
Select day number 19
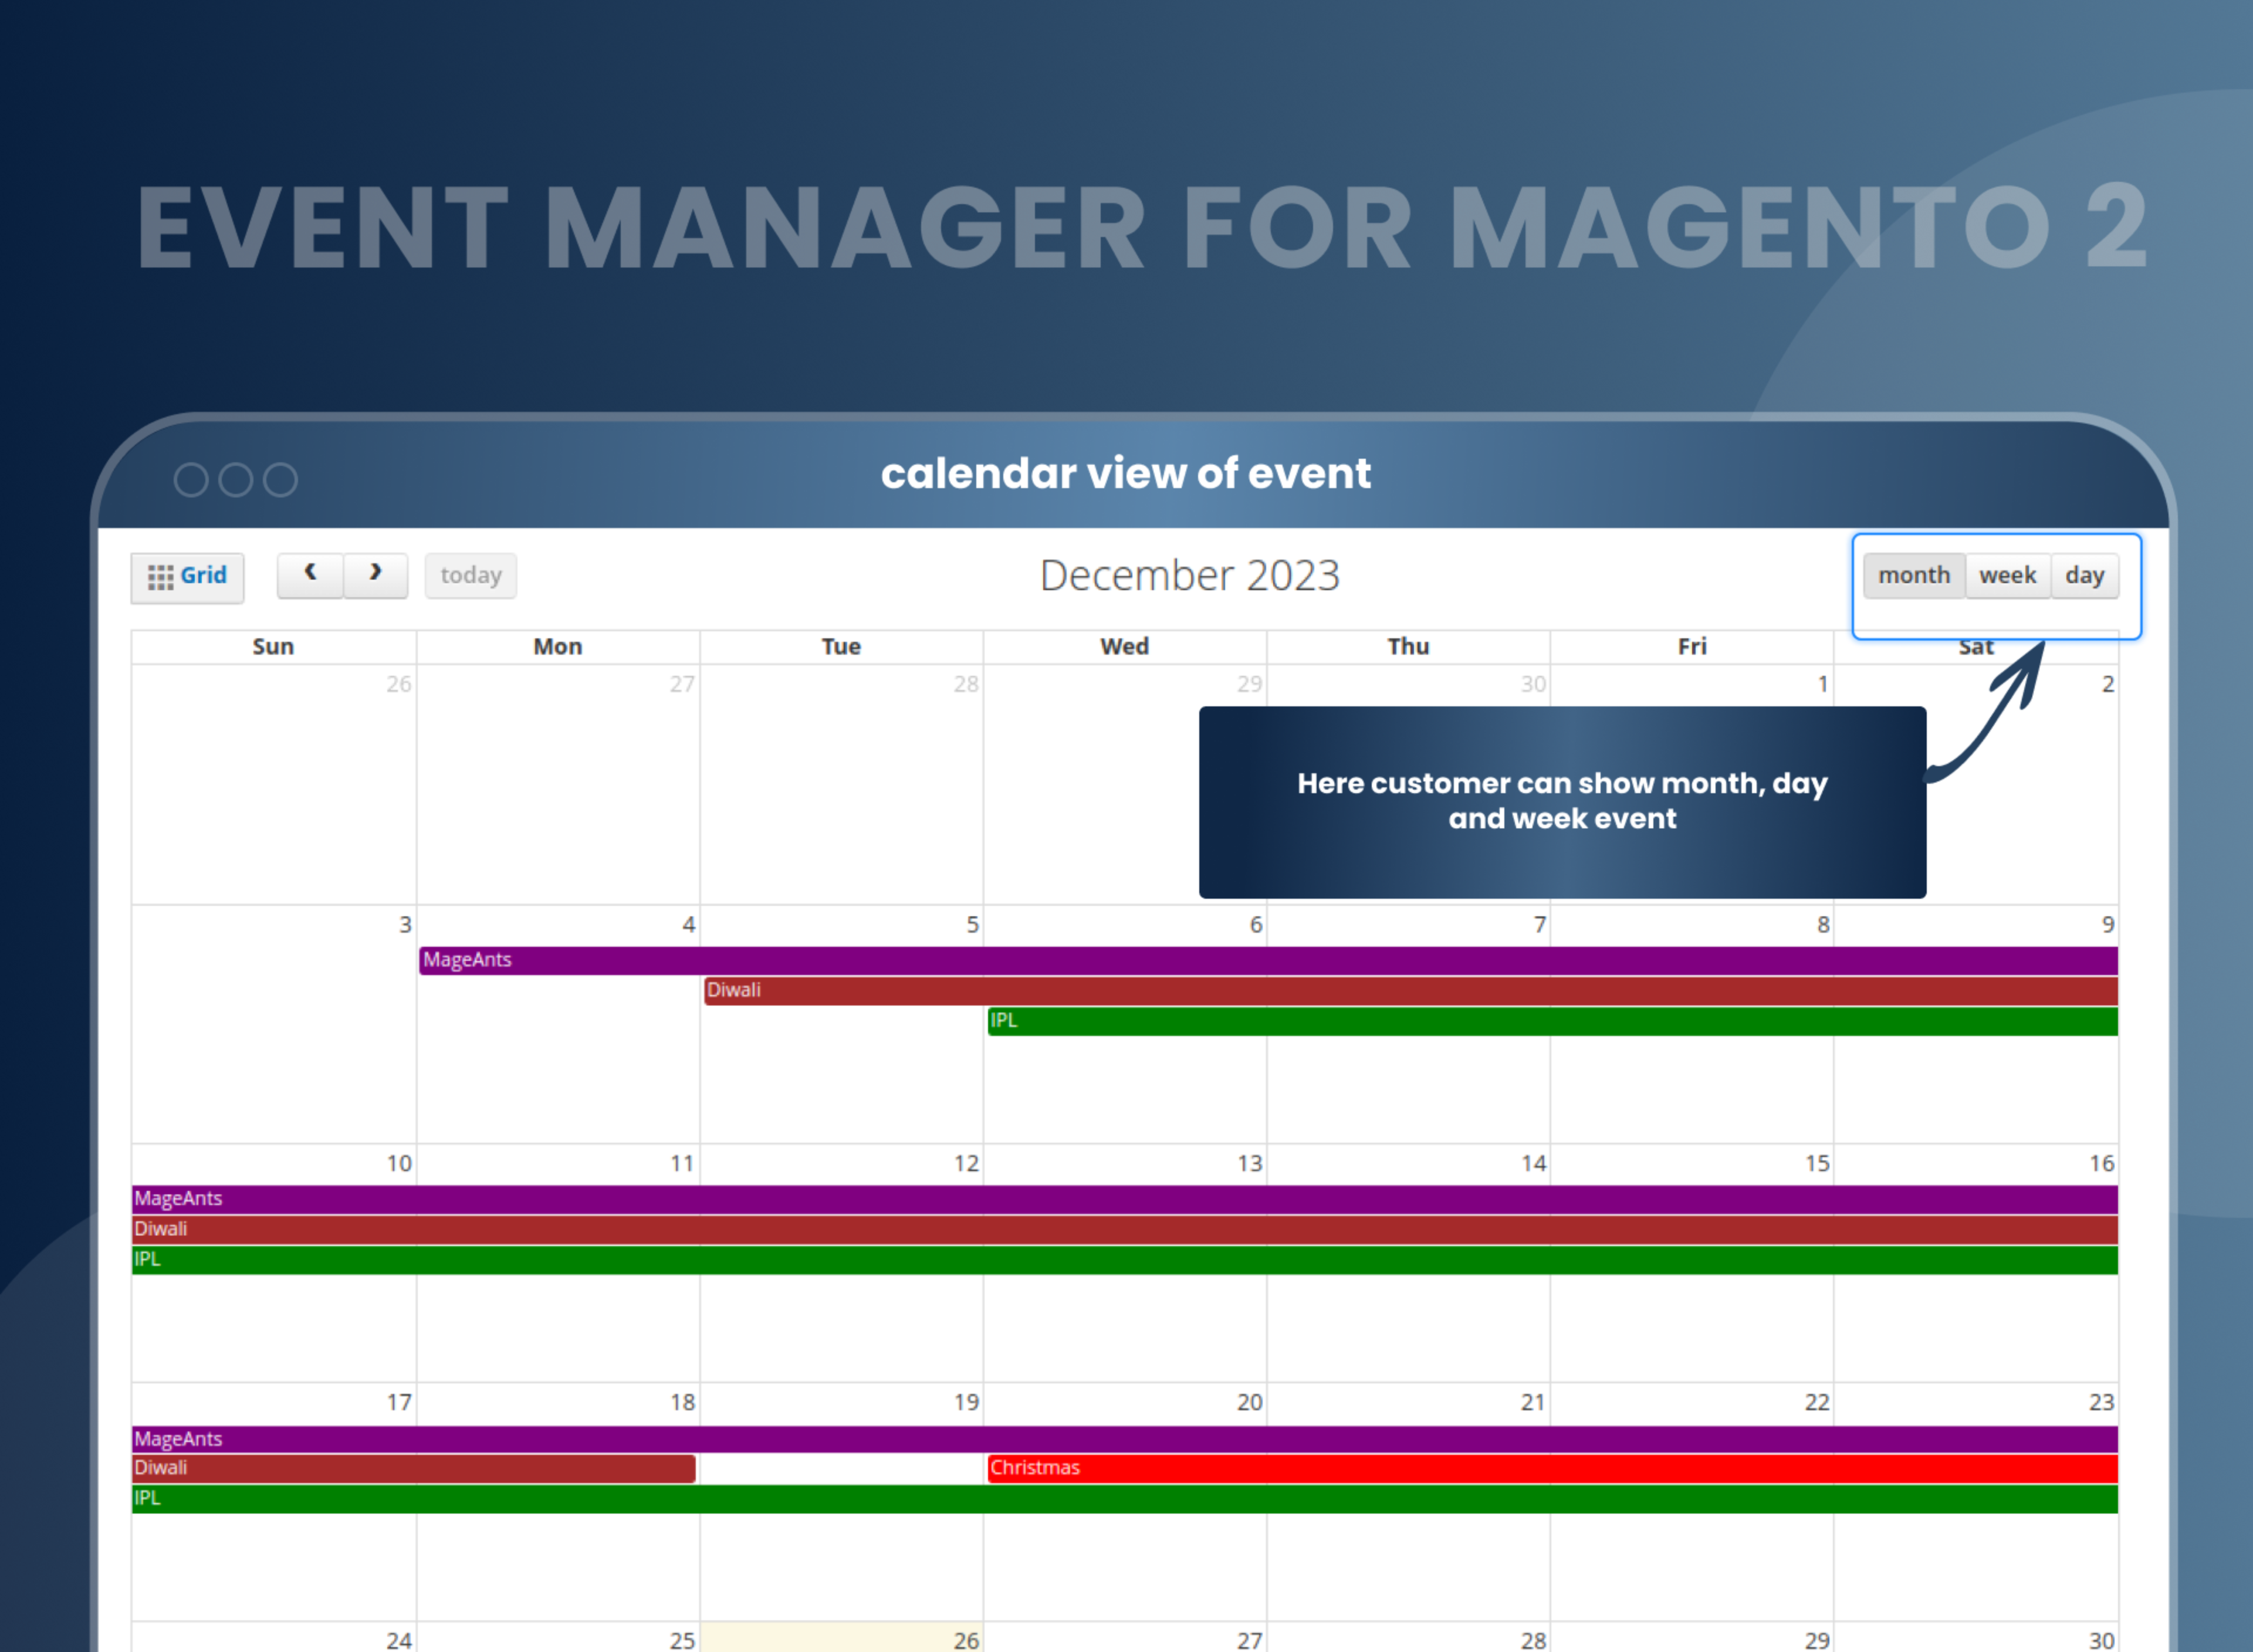(x=966, y=1403)
